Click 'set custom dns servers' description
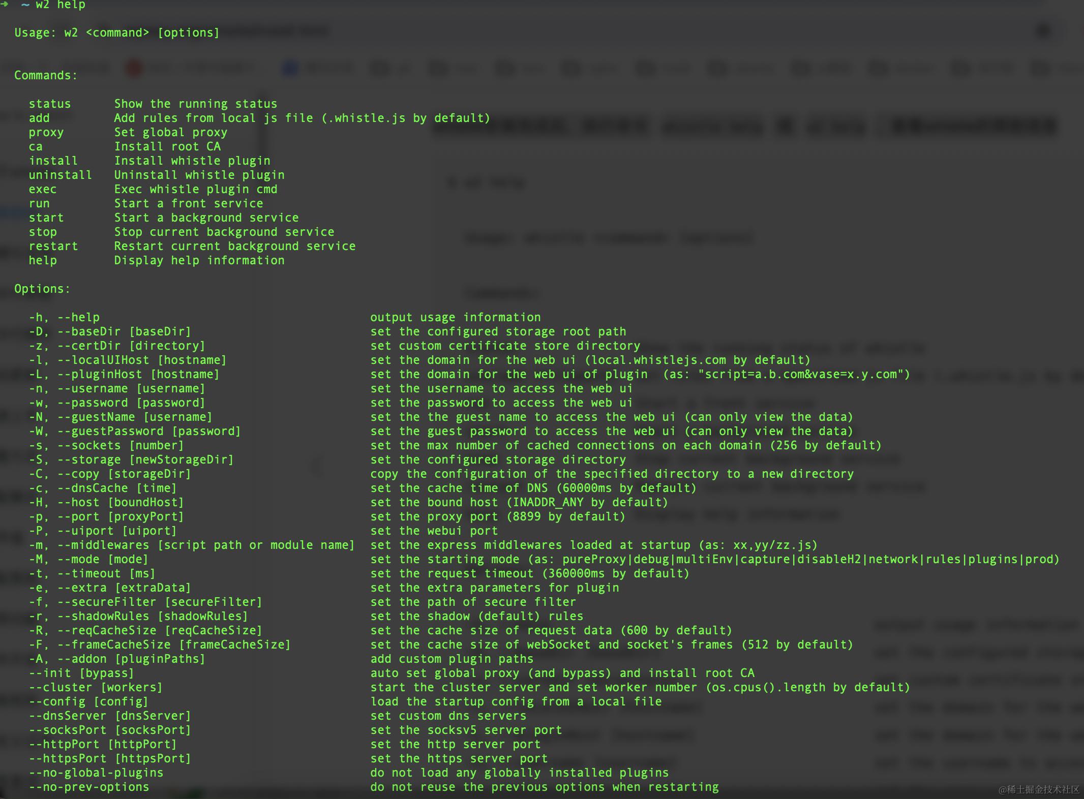 point(448,716)
